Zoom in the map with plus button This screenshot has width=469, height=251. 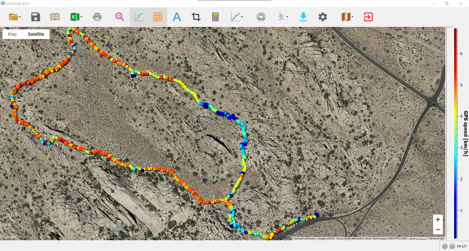tap(438, 220)
